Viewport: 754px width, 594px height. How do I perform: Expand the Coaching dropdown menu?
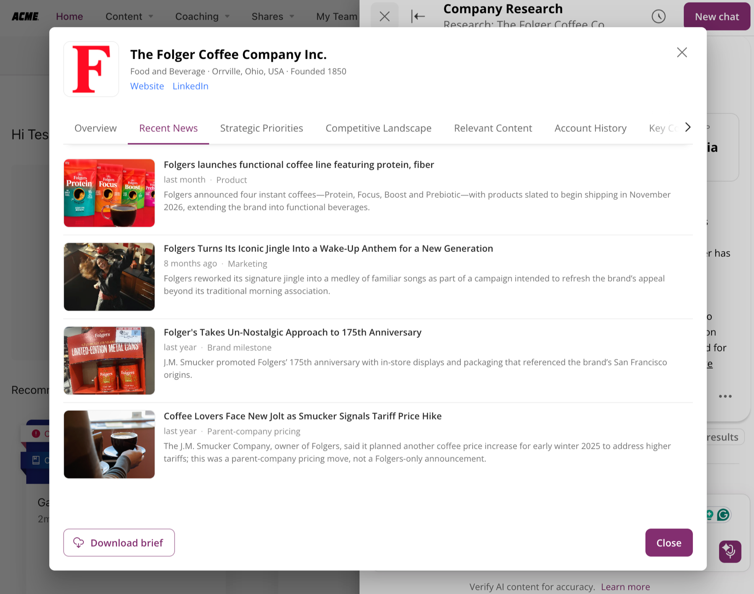202,16
